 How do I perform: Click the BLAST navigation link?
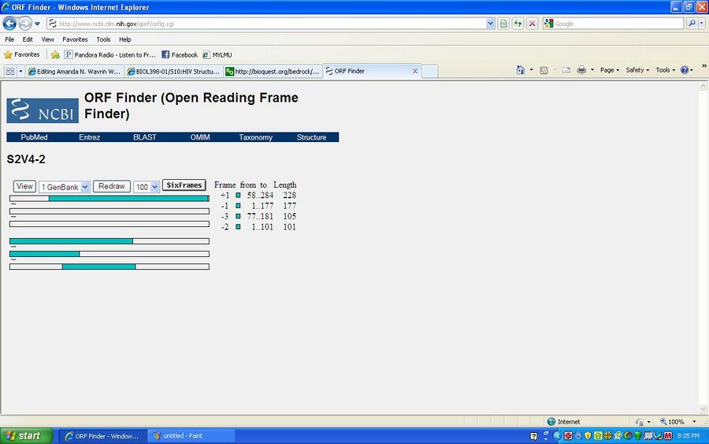[x=144, y=137]
